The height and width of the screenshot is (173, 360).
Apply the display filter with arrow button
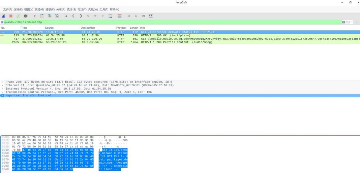tap(348, 22)
